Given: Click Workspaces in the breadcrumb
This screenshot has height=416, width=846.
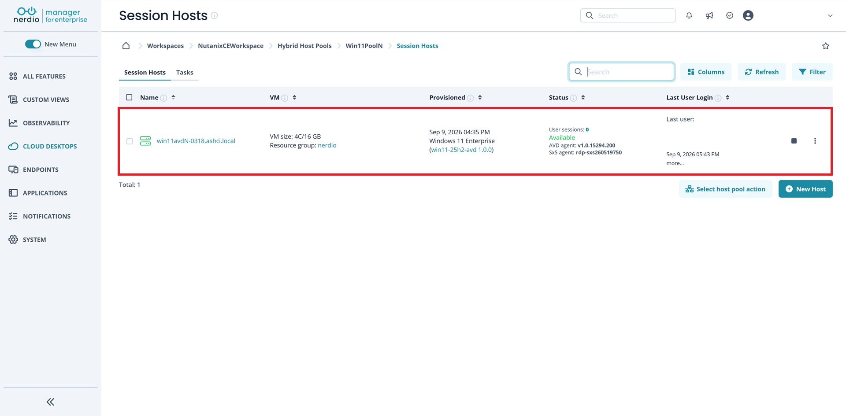Looking at the screenshot, I should (165, 46).
